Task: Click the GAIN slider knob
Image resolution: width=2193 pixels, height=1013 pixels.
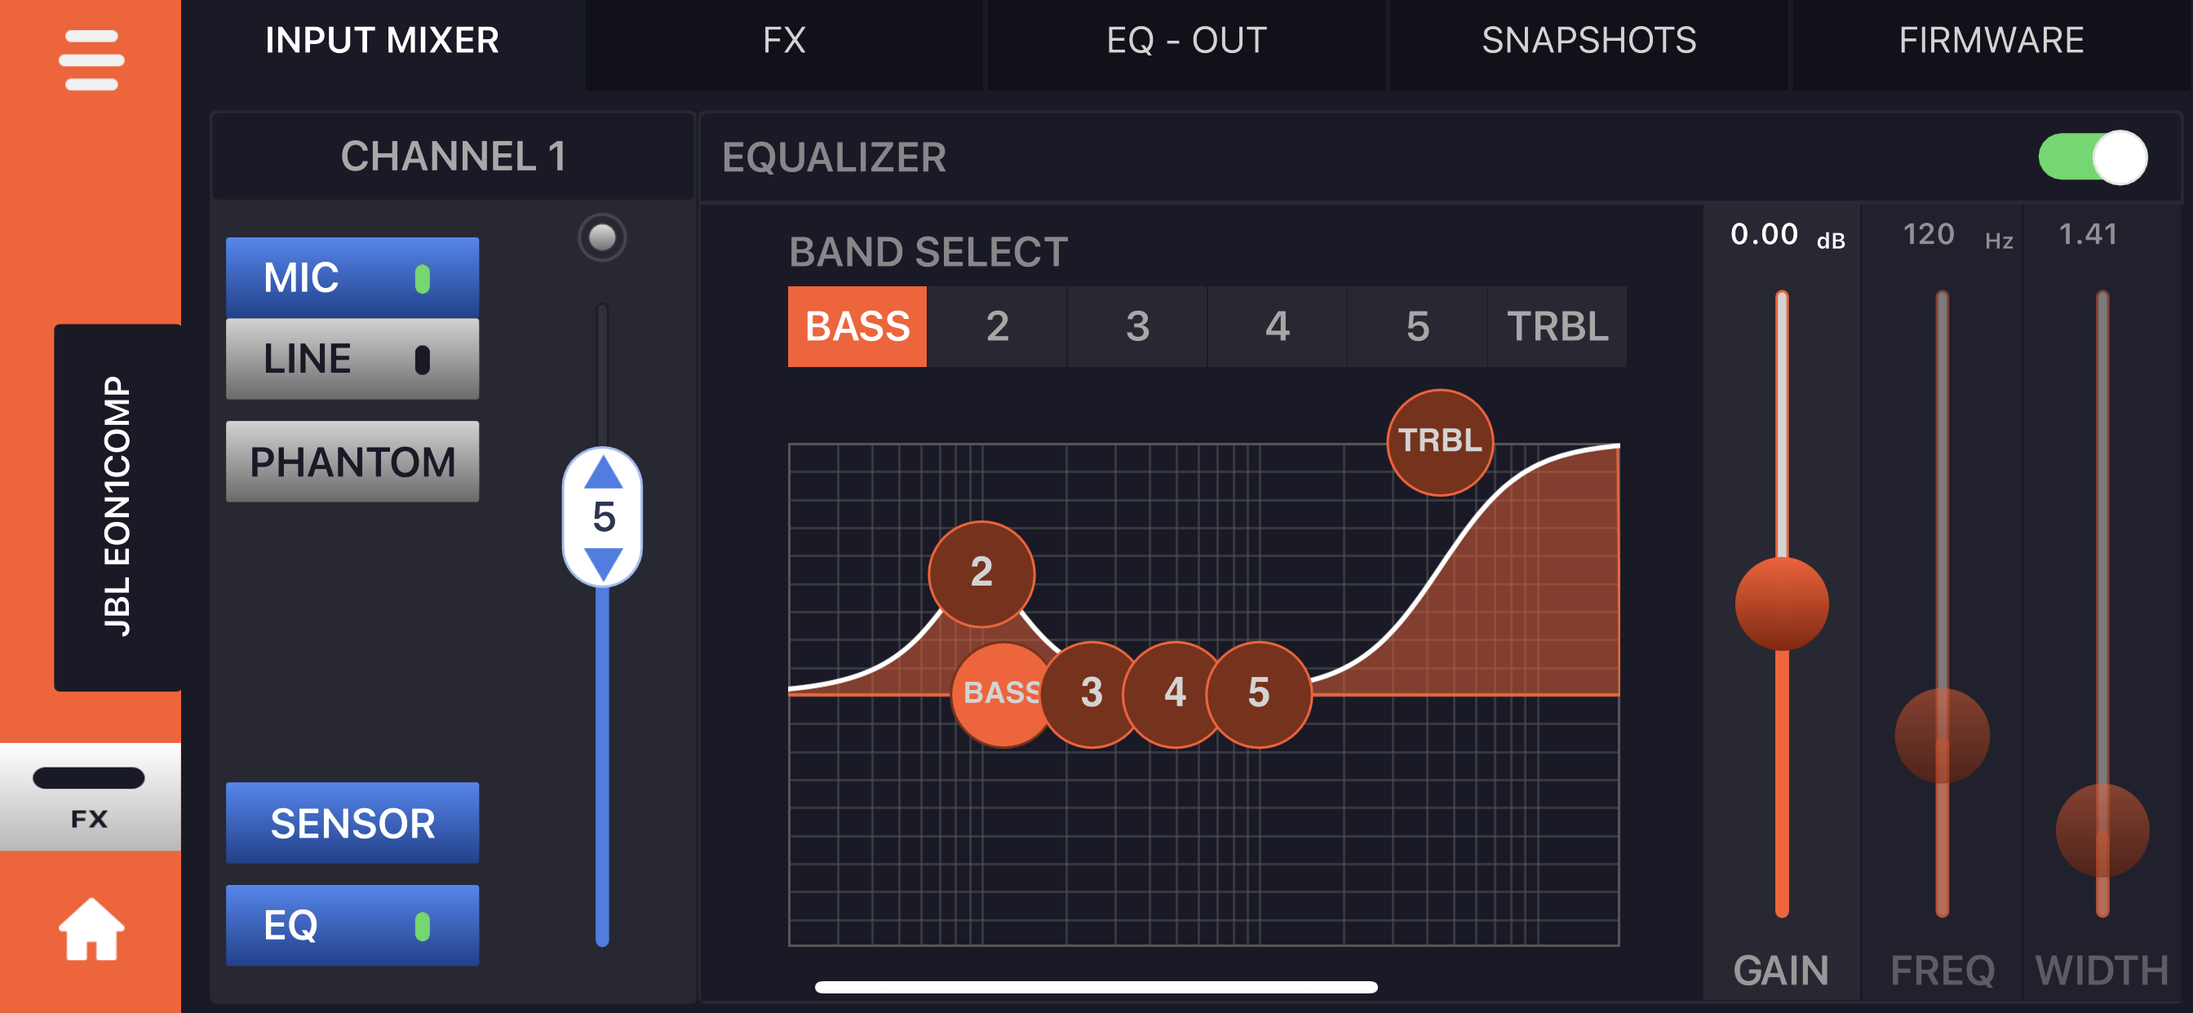Action: click(x=1781, y=604)
